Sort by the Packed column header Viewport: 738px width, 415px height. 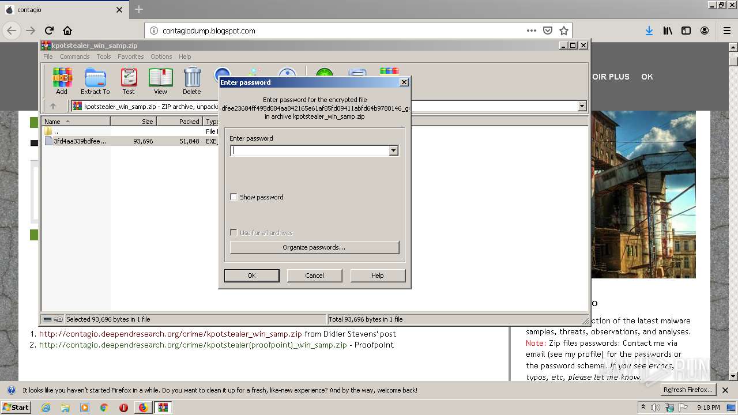179,122
